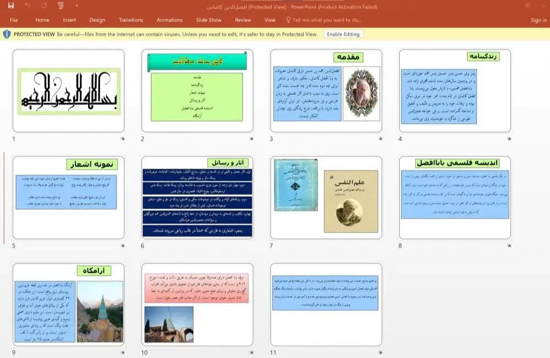Open the File menu
The image size is (550, 358).
point(14,20)
